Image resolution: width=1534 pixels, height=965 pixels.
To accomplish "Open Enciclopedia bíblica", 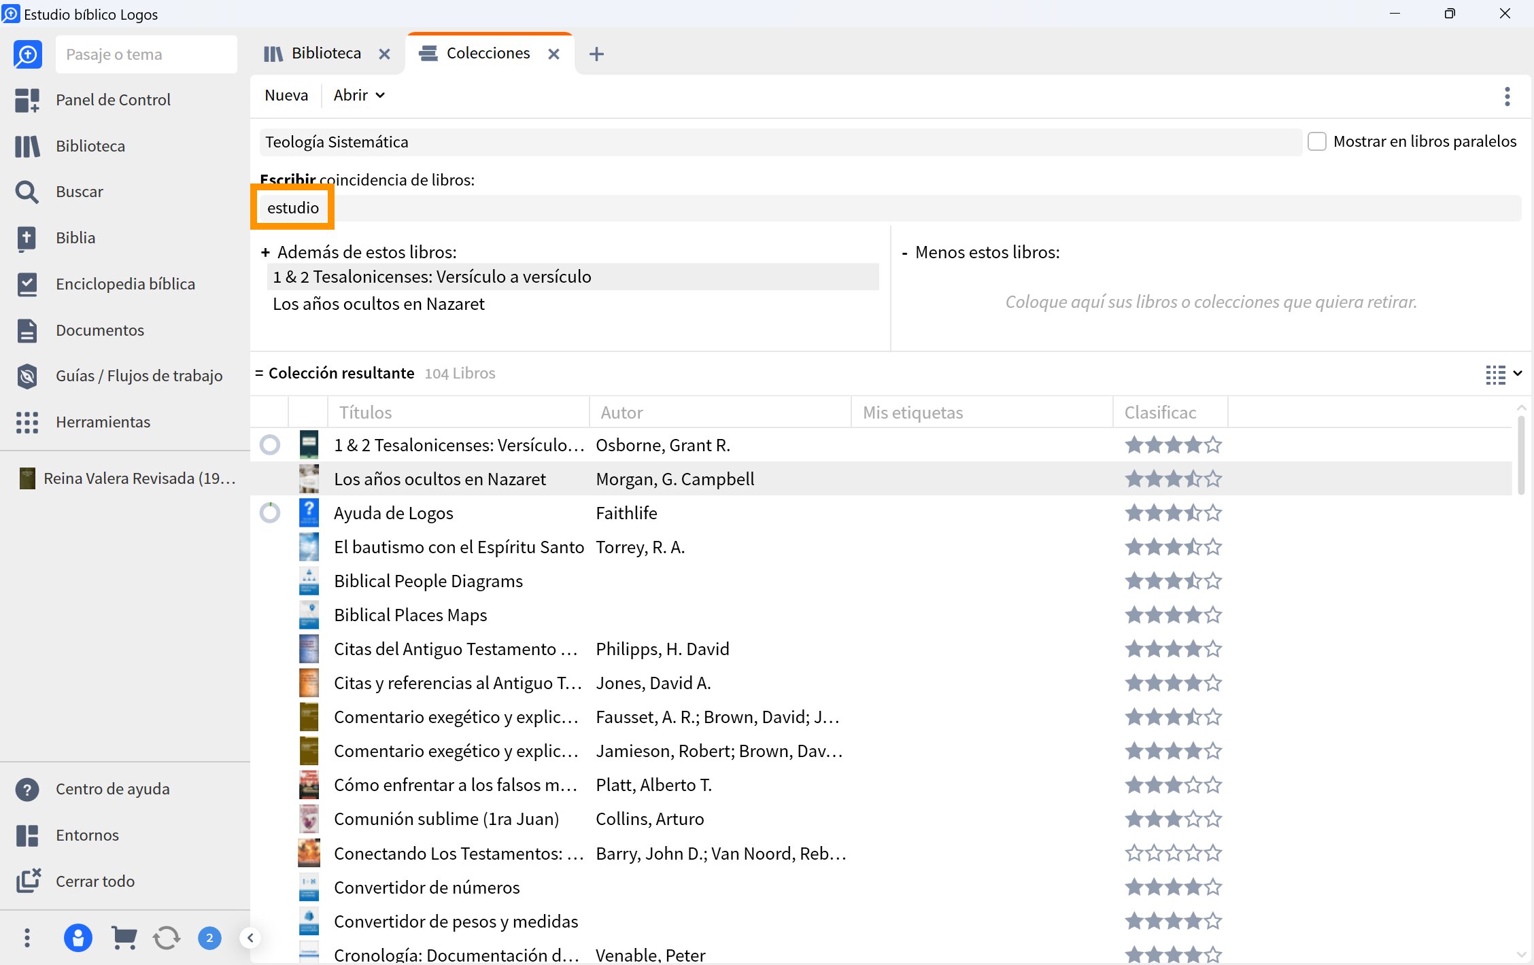I will 125,284.
